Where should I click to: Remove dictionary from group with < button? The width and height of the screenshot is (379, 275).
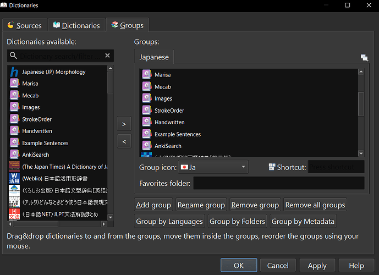pyautogui.click(x=124, y=141)
